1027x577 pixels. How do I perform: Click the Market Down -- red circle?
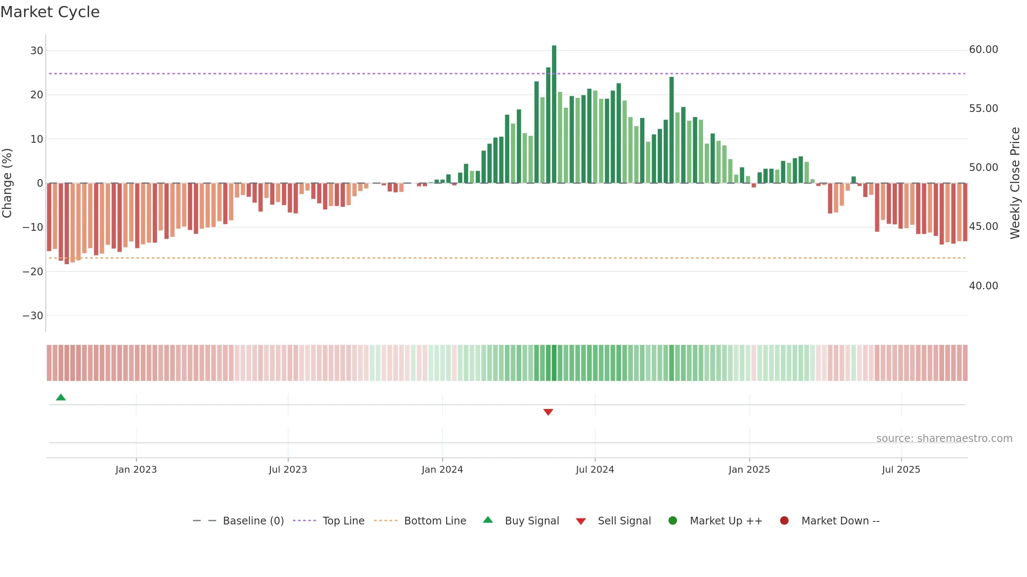[x=784, y=521]
